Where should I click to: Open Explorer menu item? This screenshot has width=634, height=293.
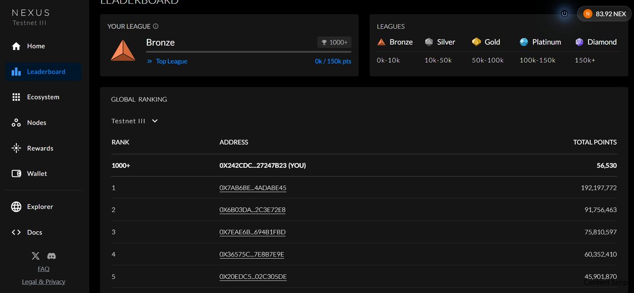(x=43, y=207)
